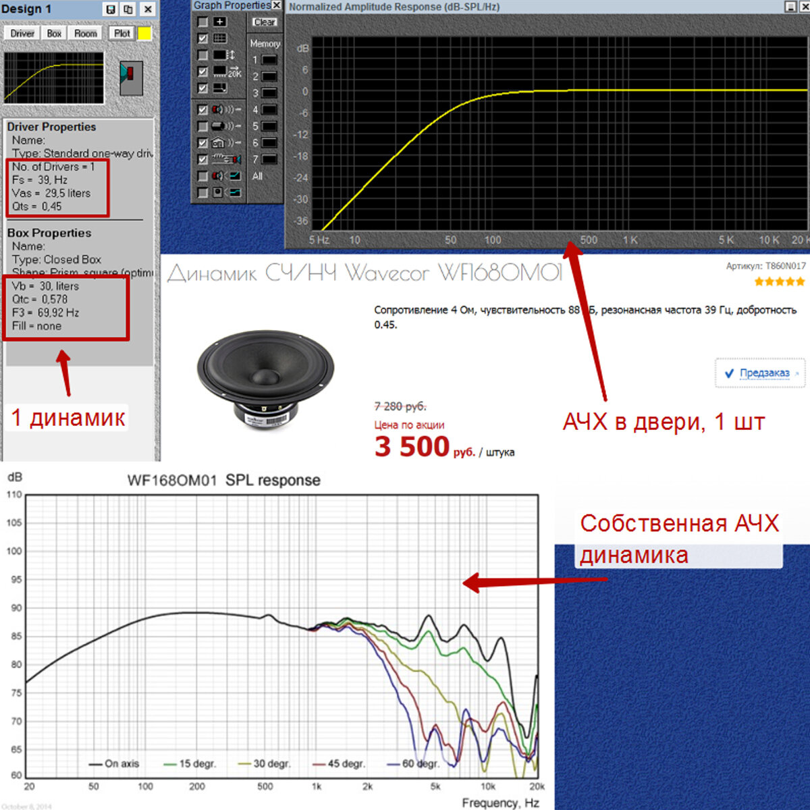Viewport: 810px width, 810px height.
Task: Open the Room properties tab
Action: pos(86,33)
